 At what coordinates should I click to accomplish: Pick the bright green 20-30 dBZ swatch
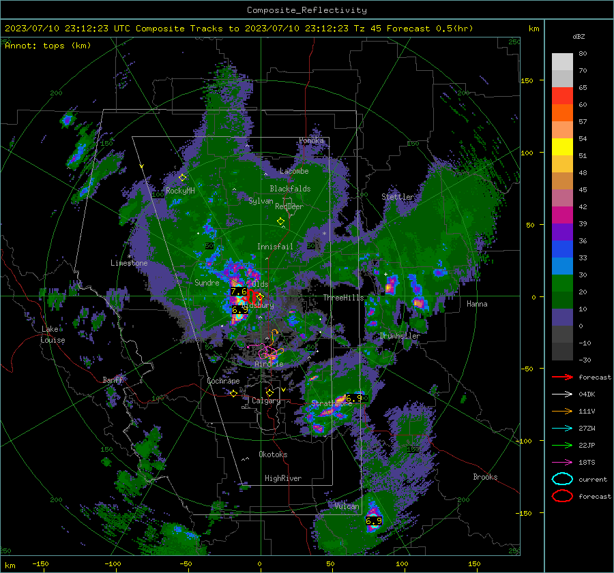coord(562,283)
